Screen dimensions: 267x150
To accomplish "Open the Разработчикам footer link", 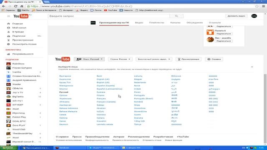I will [163, 137].
